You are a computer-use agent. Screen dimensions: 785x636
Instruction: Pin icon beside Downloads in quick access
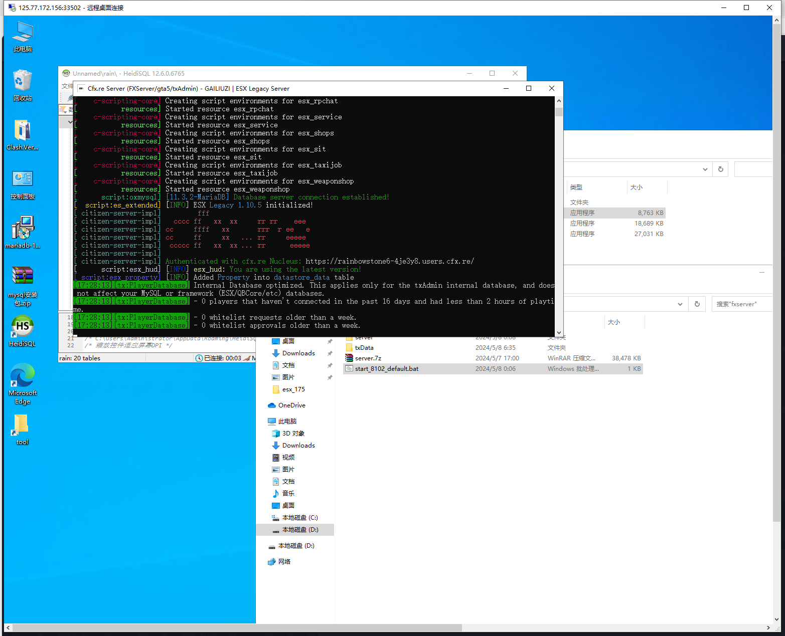tap(330, 353)
